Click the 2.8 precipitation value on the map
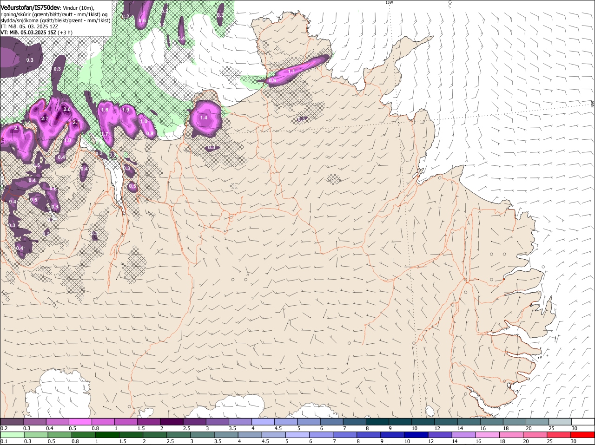The height and width of the screenshot is (445, 595). coord(66,109)
